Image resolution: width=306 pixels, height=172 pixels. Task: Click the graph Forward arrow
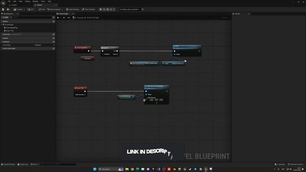pos(68,18)
